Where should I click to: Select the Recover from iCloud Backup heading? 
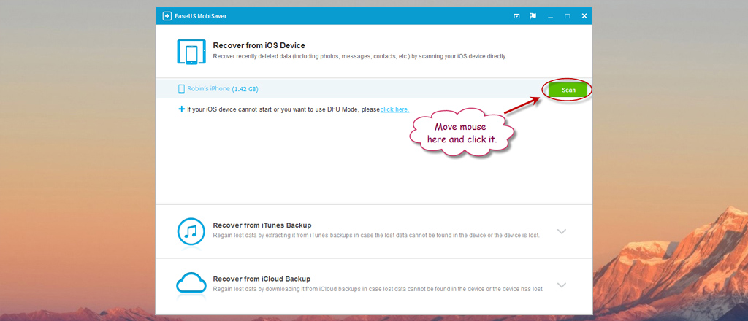[262, 279]
